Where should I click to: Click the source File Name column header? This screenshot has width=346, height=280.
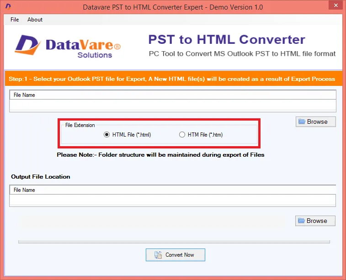coord(173,95)
